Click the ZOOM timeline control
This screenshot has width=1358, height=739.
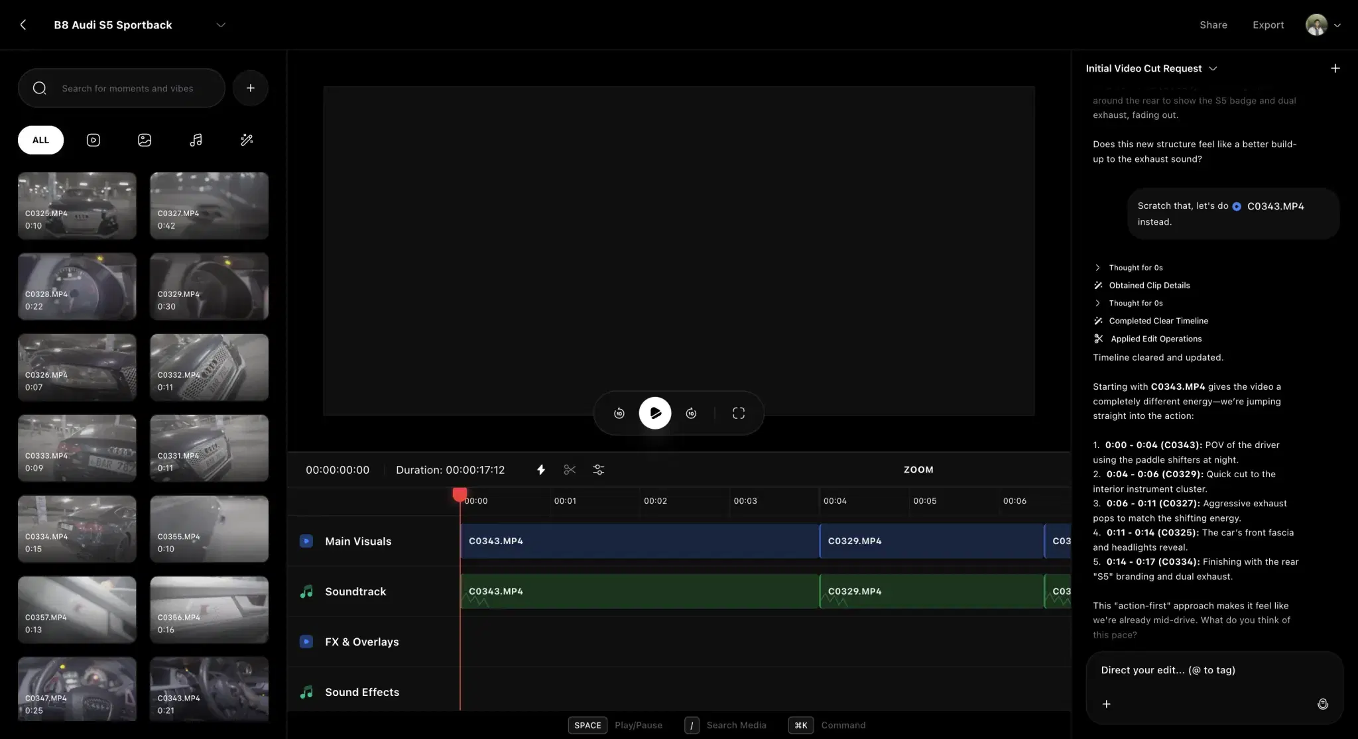click(918, 469)
